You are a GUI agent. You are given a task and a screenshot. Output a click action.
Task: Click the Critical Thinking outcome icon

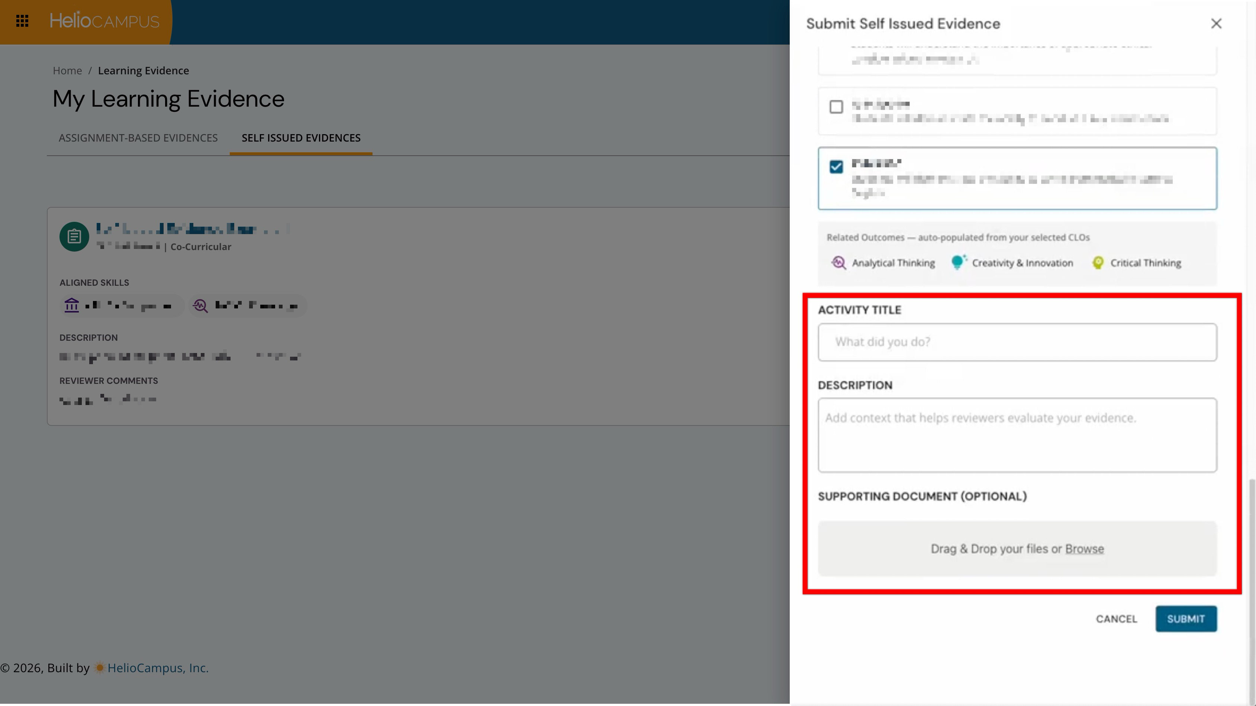coord(1098,263)
